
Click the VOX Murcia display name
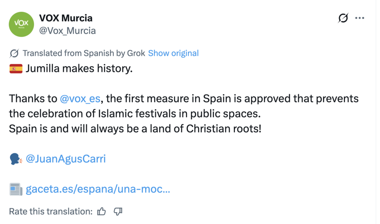(66, 18)
